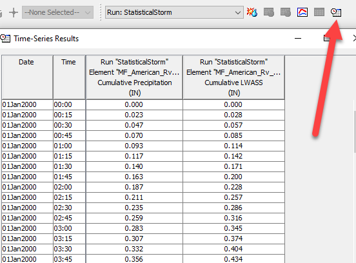The width and height of the screenshot is (356, 263).
Task: Click the Compute run fire-and-water icon
Action: click(252, 12)
